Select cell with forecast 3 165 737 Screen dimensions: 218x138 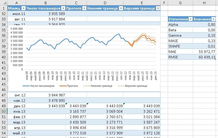coord(76,111)
